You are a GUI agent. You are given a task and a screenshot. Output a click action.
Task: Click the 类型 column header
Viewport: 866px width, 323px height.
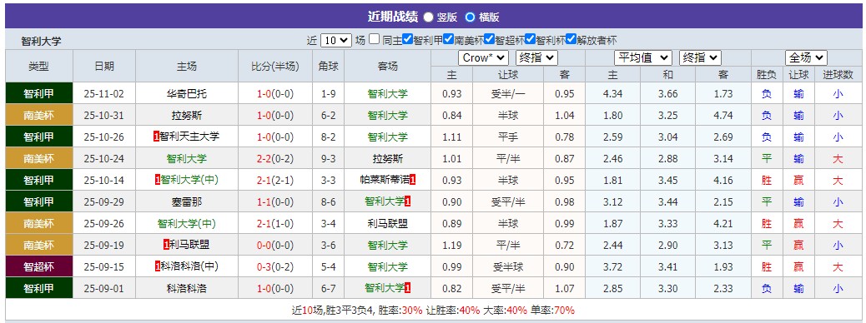pos(38,66)
